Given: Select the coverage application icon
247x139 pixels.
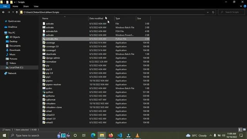Looking at the screenshot, I should (x=44, y=42).
